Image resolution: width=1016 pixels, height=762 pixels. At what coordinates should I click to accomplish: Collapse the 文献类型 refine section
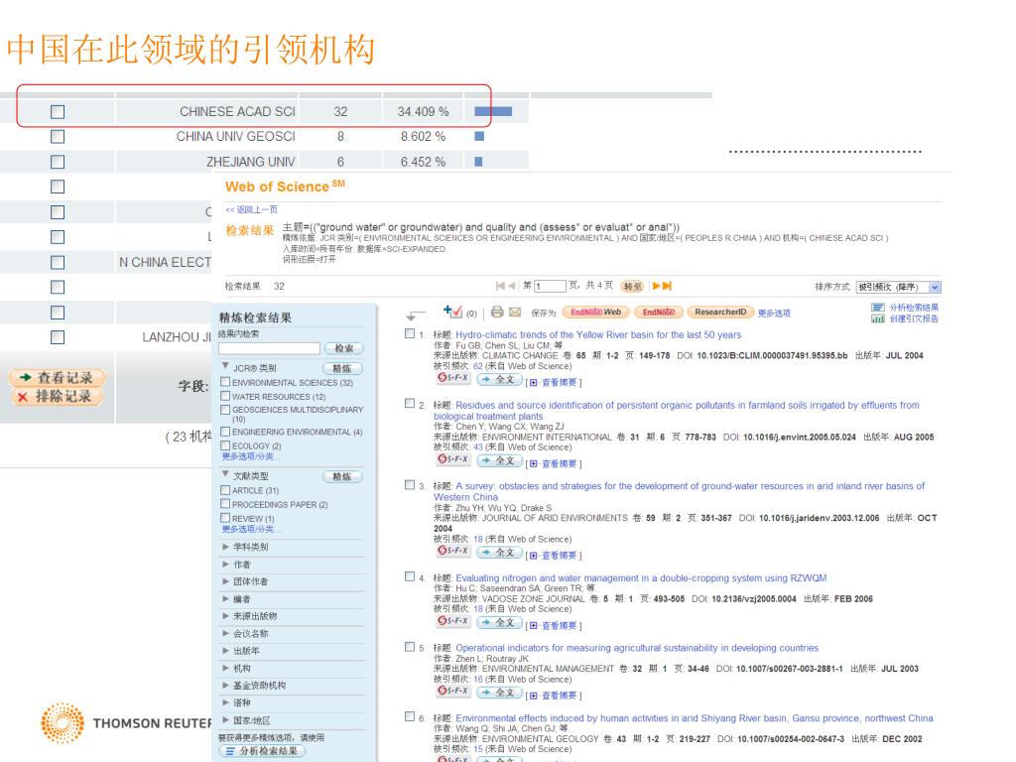coord(225,474)
